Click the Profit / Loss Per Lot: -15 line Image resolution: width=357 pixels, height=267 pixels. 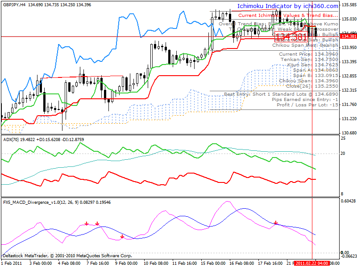[307, 105]
